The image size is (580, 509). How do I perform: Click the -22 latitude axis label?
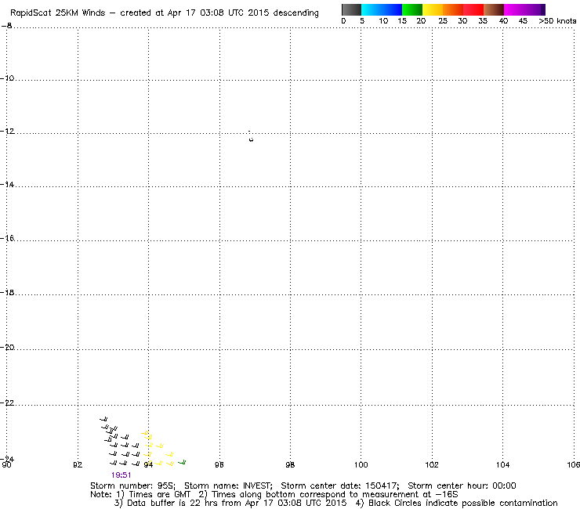click(x=7, y=403)
